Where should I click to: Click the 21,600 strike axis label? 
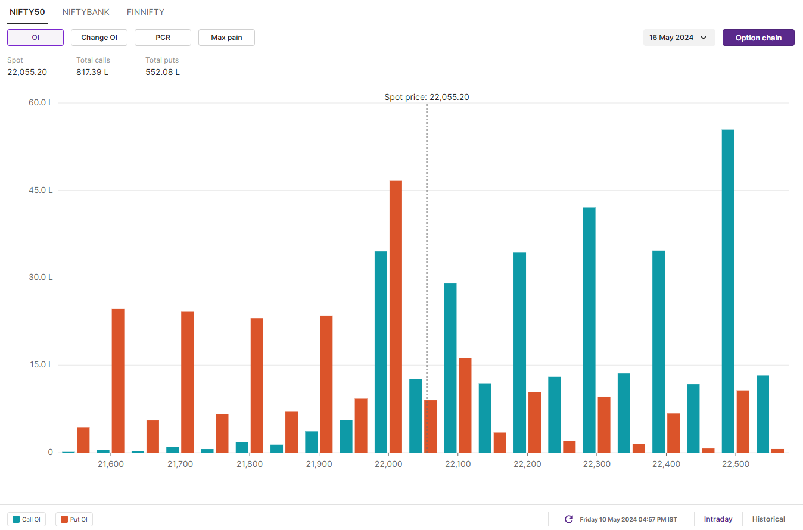[x=111, y=464]
